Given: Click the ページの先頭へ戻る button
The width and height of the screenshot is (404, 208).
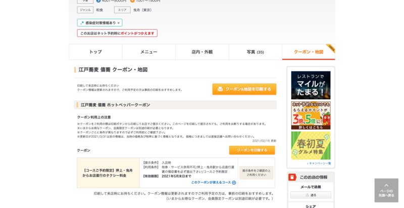Looking at the screenshot, I should (386, 190).
